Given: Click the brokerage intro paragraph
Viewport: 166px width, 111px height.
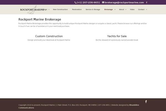Looking at the screenshot, I should 82,25.
